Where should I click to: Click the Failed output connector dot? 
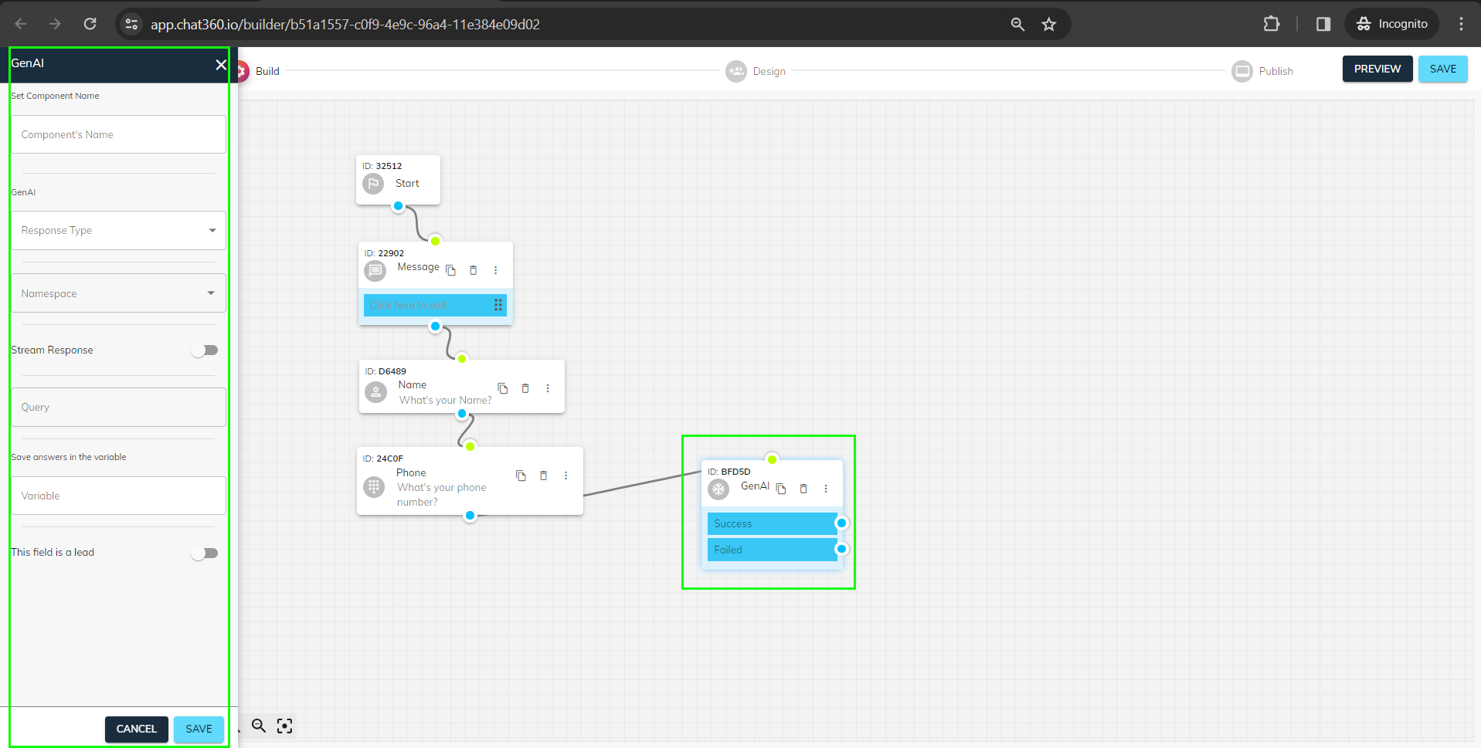tap(842, 550)
